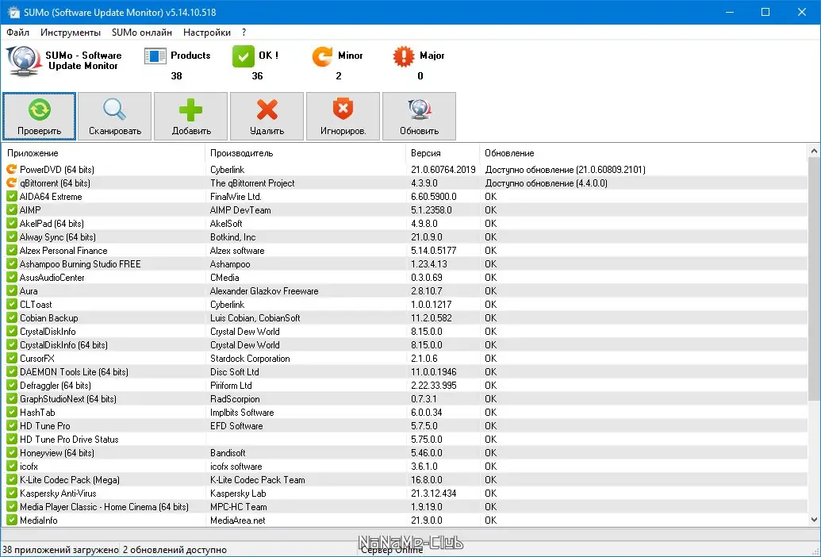Screen dimensions: 821x557
Task: Open the Инструменты menu
Action: [x=70, y=33]
